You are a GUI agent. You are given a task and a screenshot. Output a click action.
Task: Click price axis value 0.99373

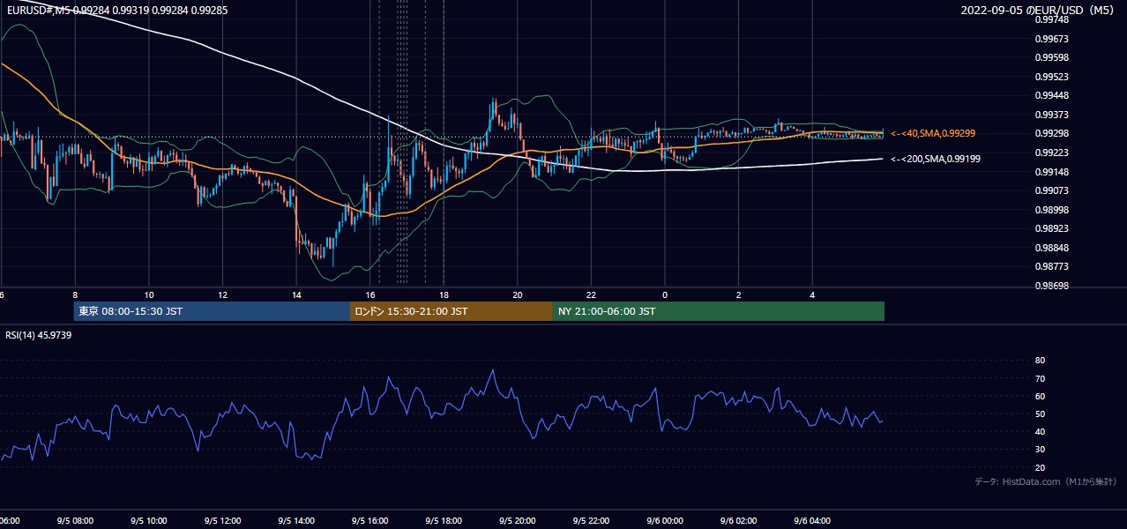click(x=1051, y=115)
